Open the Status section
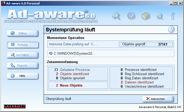 point(23,33)
